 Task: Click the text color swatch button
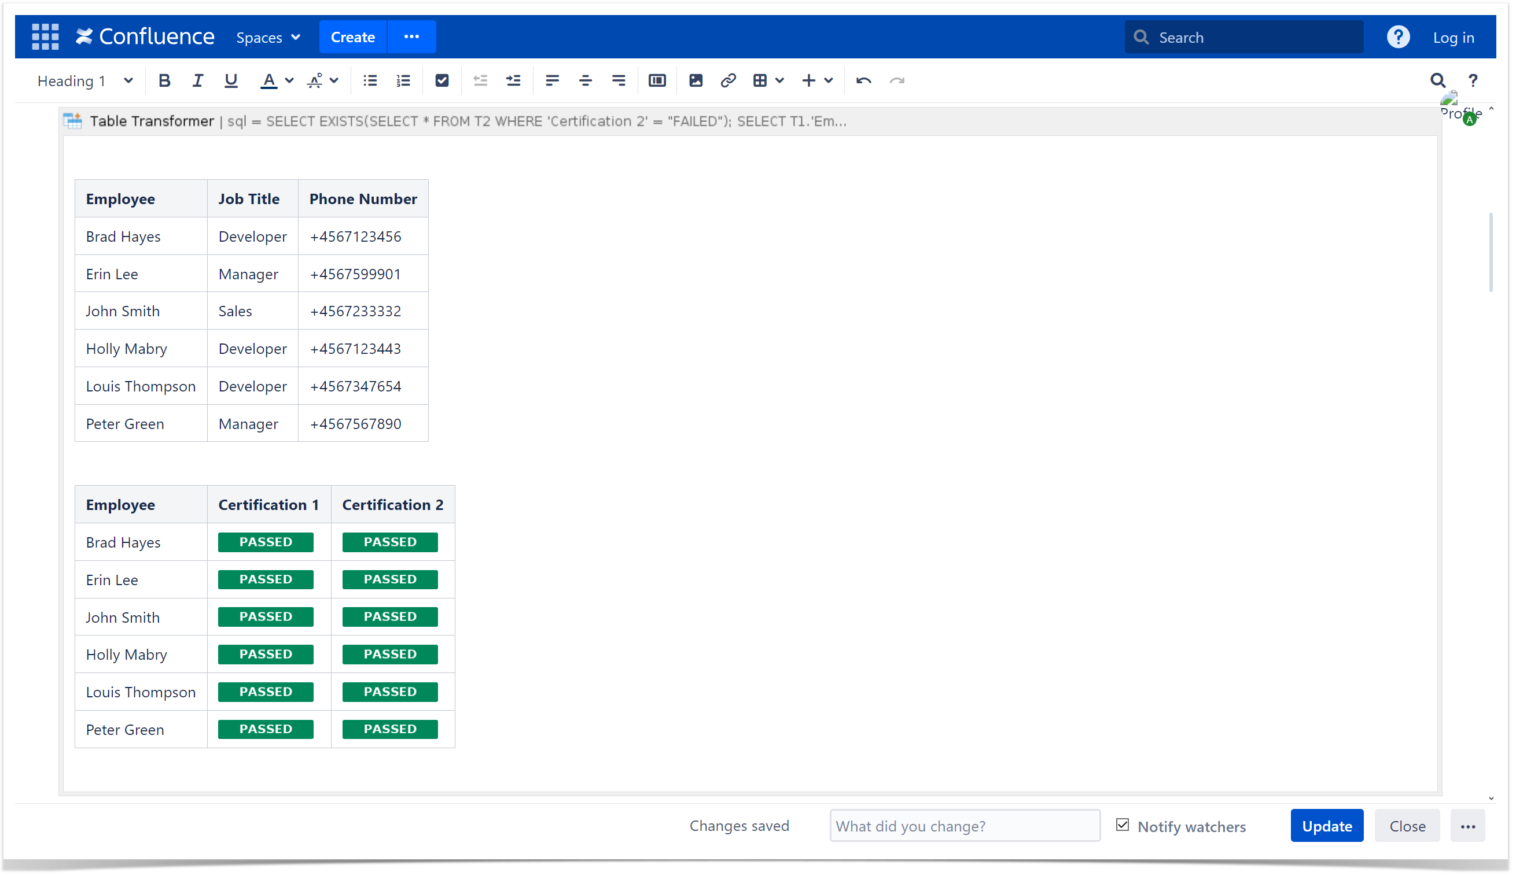coord(268,80)
